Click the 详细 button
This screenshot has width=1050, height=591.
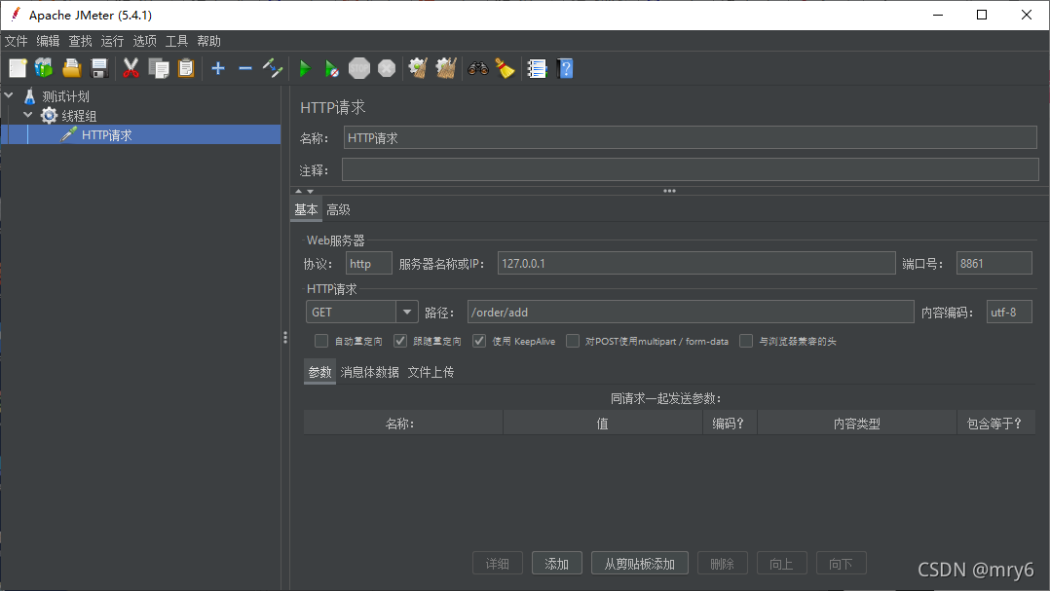498,564
